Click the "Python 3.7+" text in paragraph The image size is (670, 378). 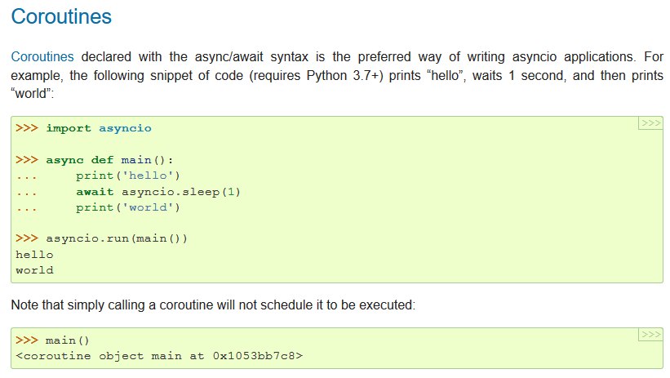(x=345, y=75)
